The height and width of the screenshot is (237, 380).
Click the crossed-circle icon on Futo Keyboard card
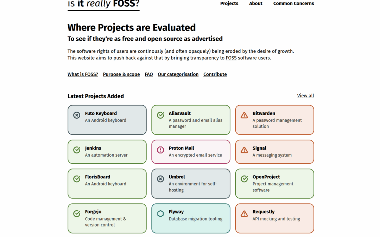pyautogui.click(x=77, y=115)
